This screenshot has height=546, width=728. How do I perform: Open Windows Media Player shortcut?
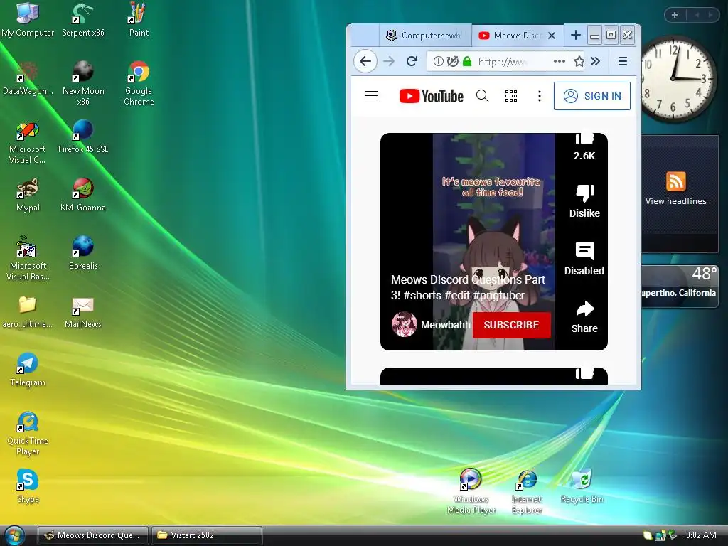(x=471, y=491)
